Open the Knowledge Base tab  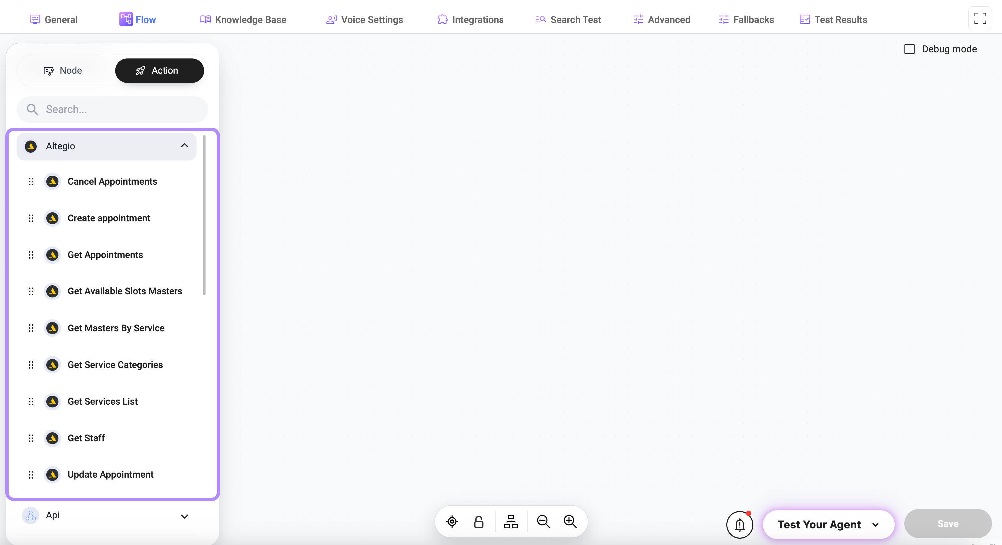coord(243,19)
